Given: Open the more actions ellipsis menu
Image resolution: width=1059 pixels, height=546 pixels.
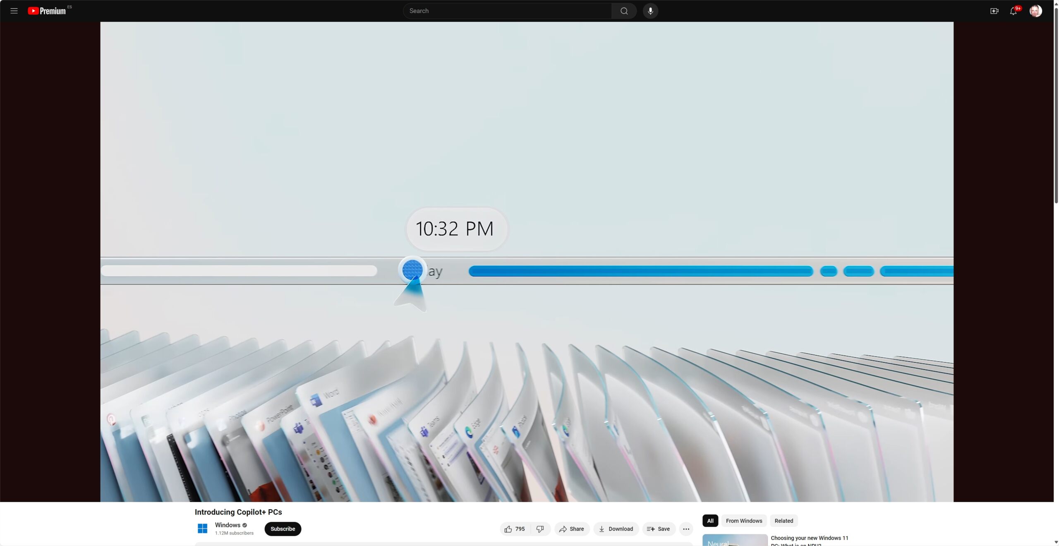Looking at the screenshot, I should click(686, 529).
